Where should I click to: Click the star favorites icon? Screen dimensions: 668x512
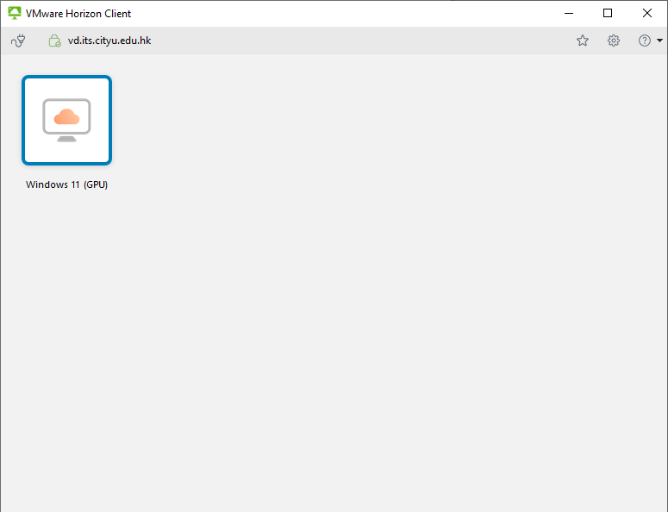(x=583, y=41)
